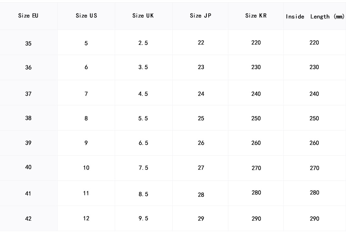This screenshot has height=233, width=346.
Task: Click UK size 6.5 cell
Action: 143,143
